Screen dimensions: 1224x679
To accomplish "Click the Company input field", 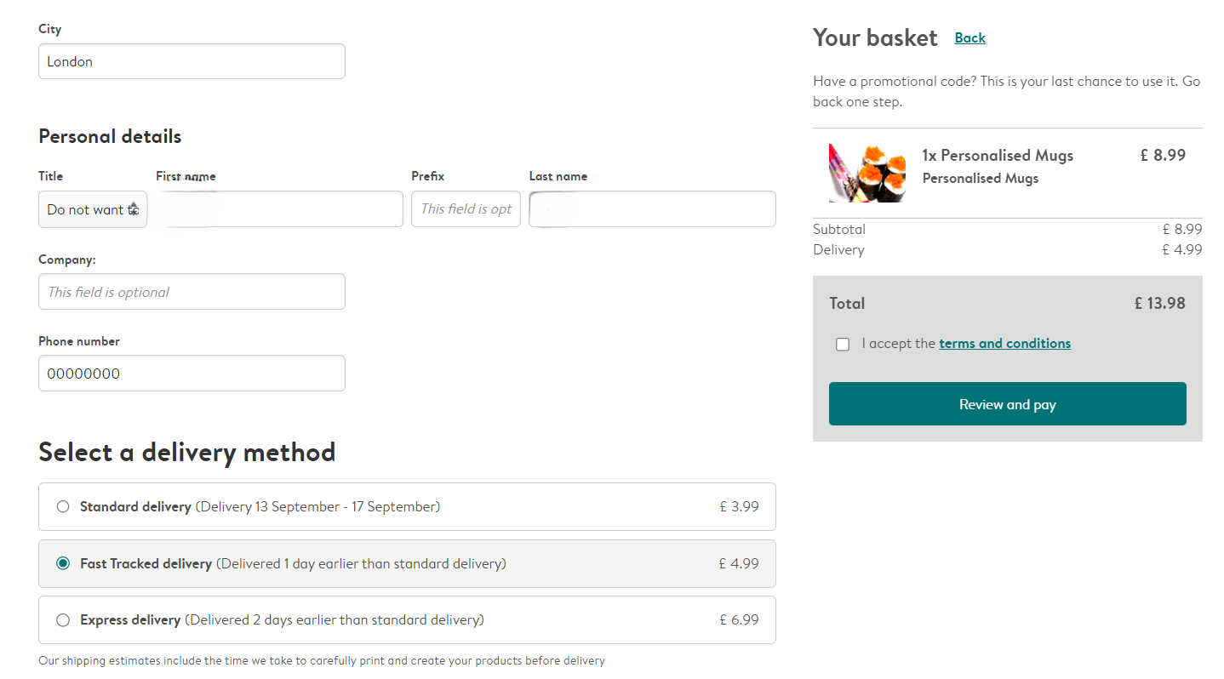I will pos(192,292).
